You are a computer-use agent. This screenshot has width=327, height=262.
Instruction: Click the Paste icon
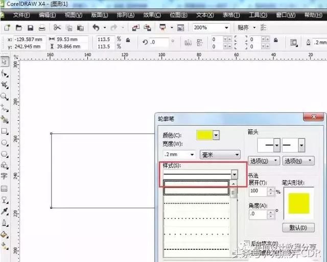click(81, 28)
